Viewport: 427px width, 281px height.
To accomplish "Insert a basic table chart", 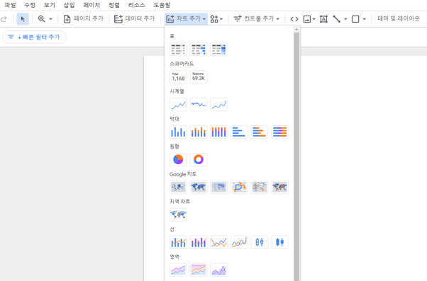I will click(178, 50).
